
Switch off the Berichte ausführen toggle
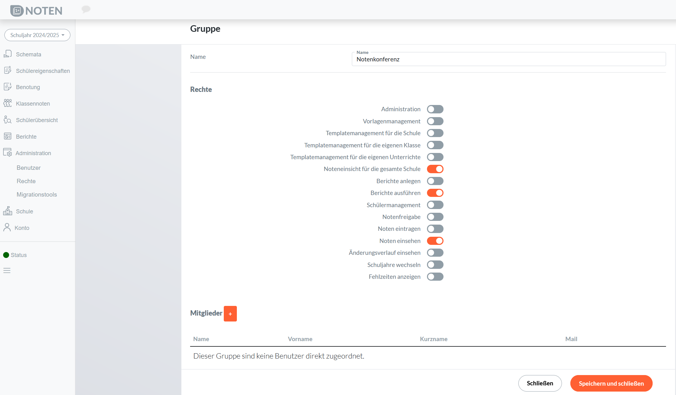[x=435, y=193]
